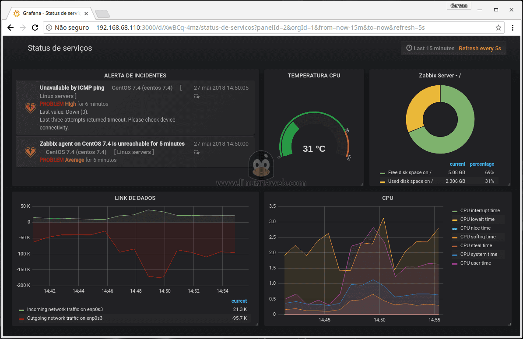Image resolution: width=523 pixels, height=339 pixels.
Task: Click the purple swatch for CPU user time
Action: (455, 264)
